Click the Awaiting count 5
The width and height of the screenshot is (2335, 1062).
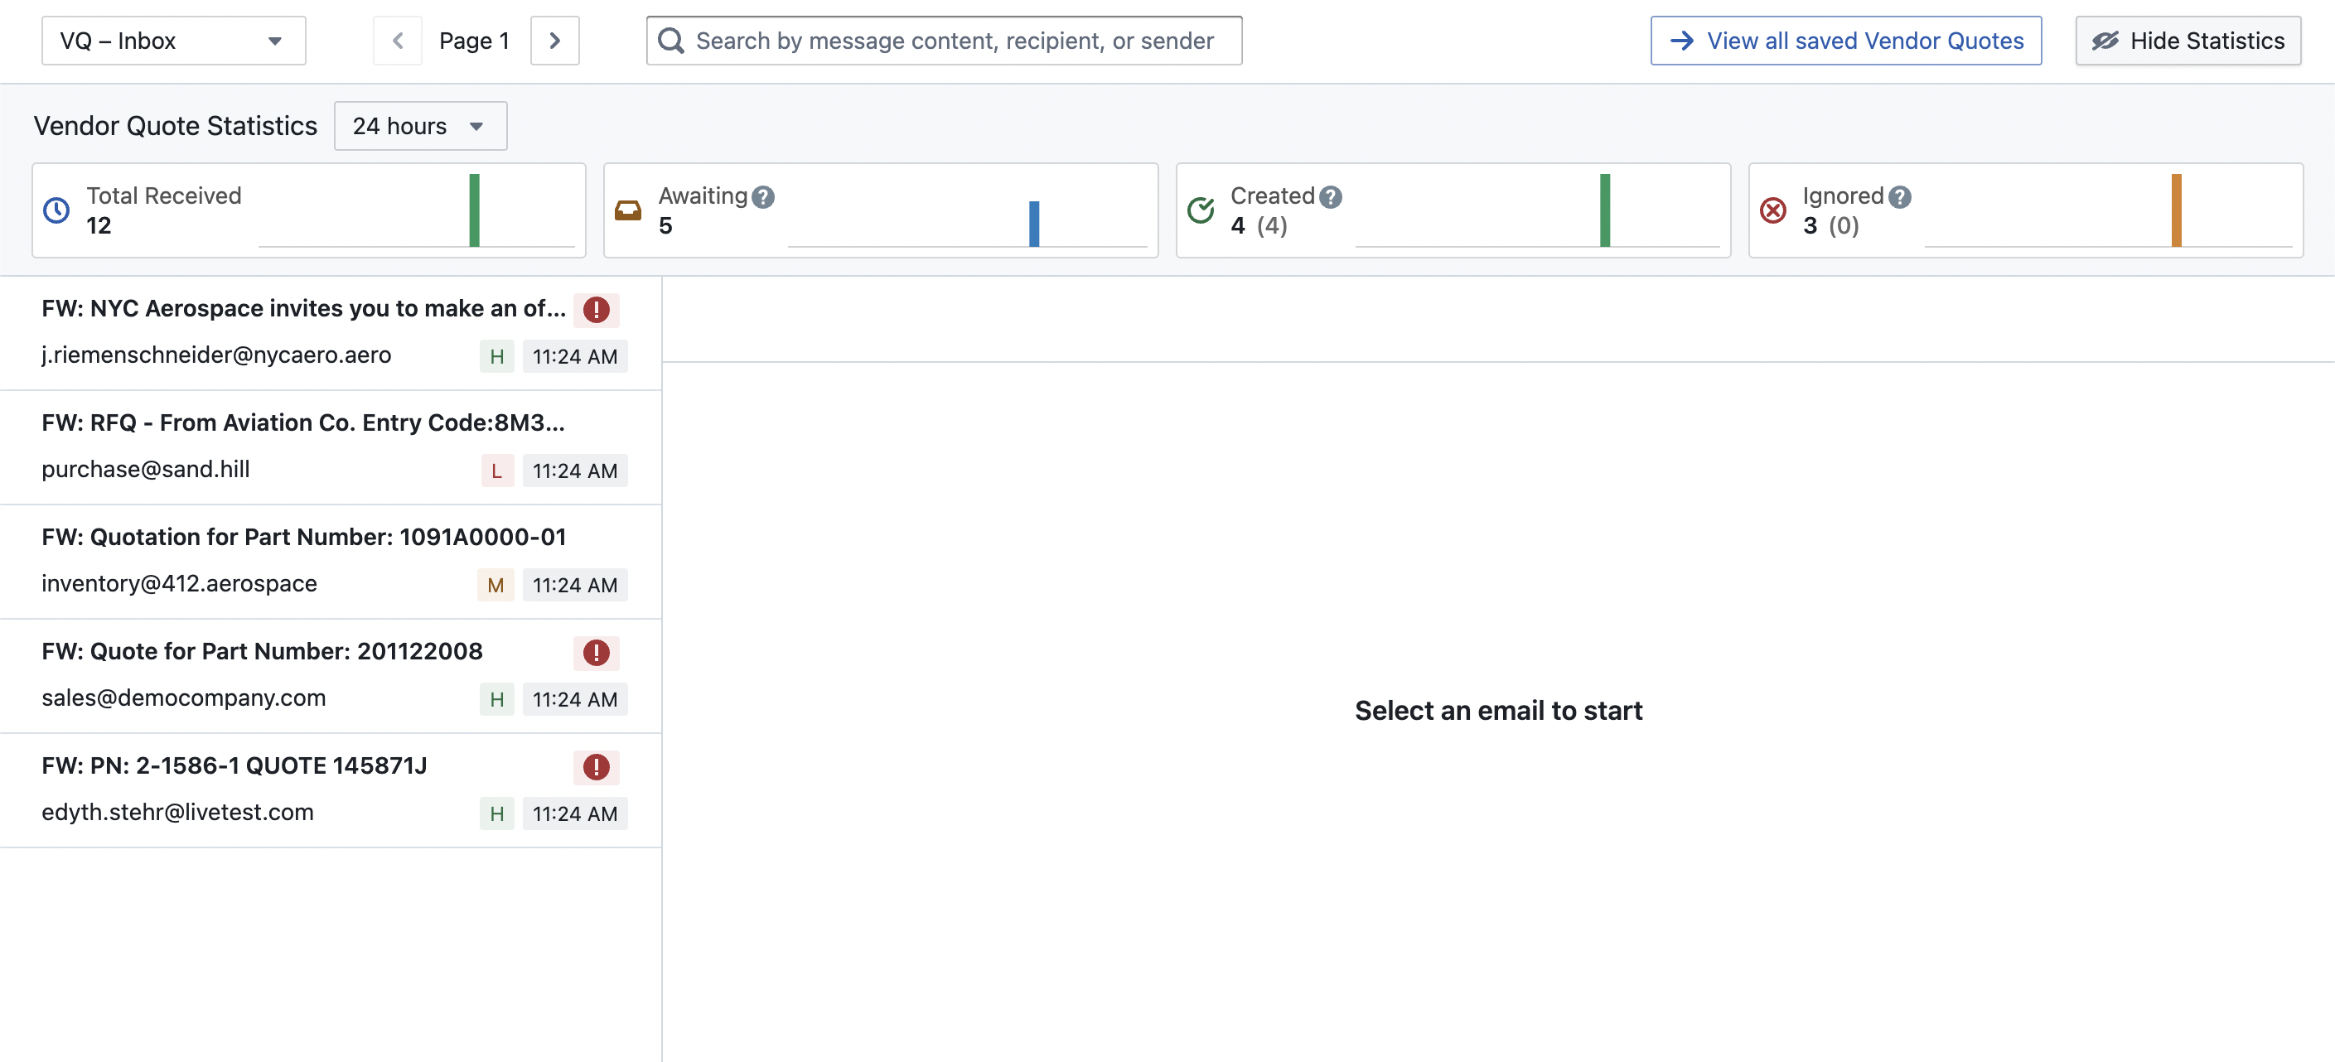point(665,225)
